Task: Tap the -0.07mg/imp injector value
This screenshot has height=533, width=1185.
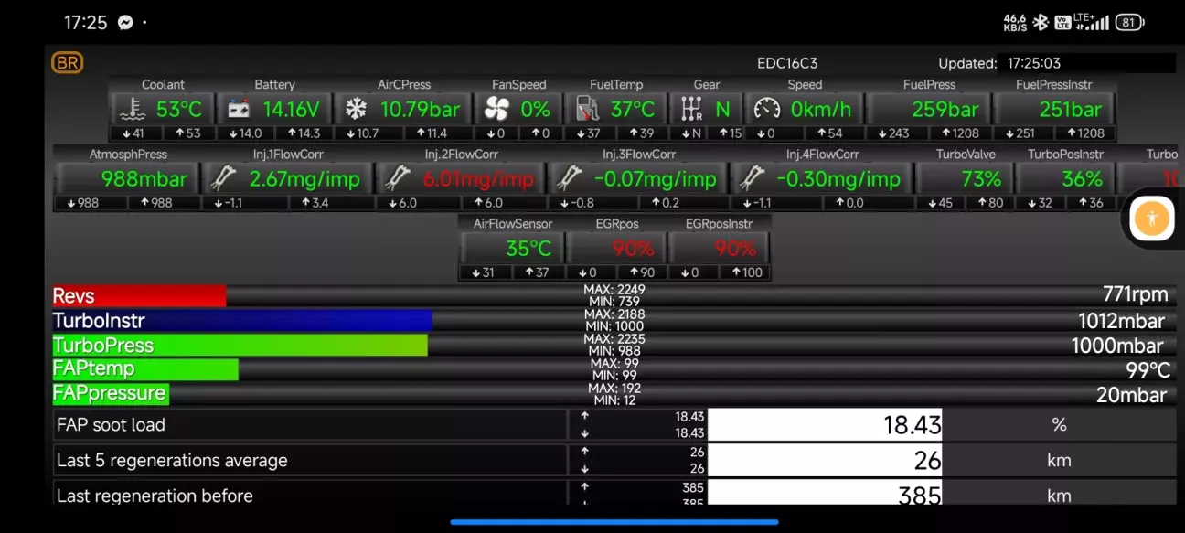Action: pyautogui.click(x=655, y=179)
